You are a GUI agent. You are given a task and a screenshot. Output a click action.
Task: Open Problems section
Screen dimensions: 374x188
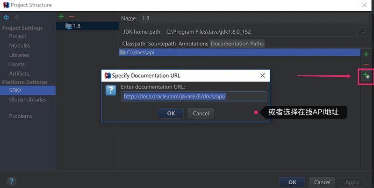(x=21, y=116)
